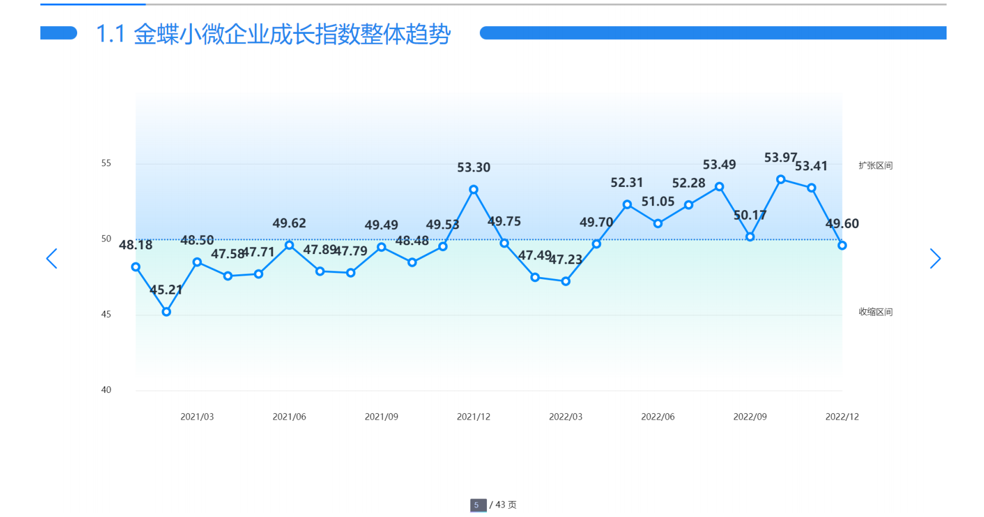Viewport: 984px width, 517px height.
Task: Select the data point labeled 49.49
Action: (x=381, y=247)
